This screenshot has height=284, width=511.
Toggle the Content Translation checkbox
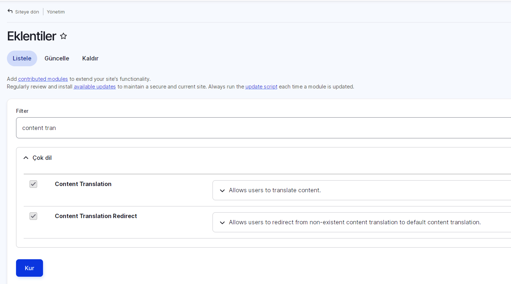pos(34,184)
